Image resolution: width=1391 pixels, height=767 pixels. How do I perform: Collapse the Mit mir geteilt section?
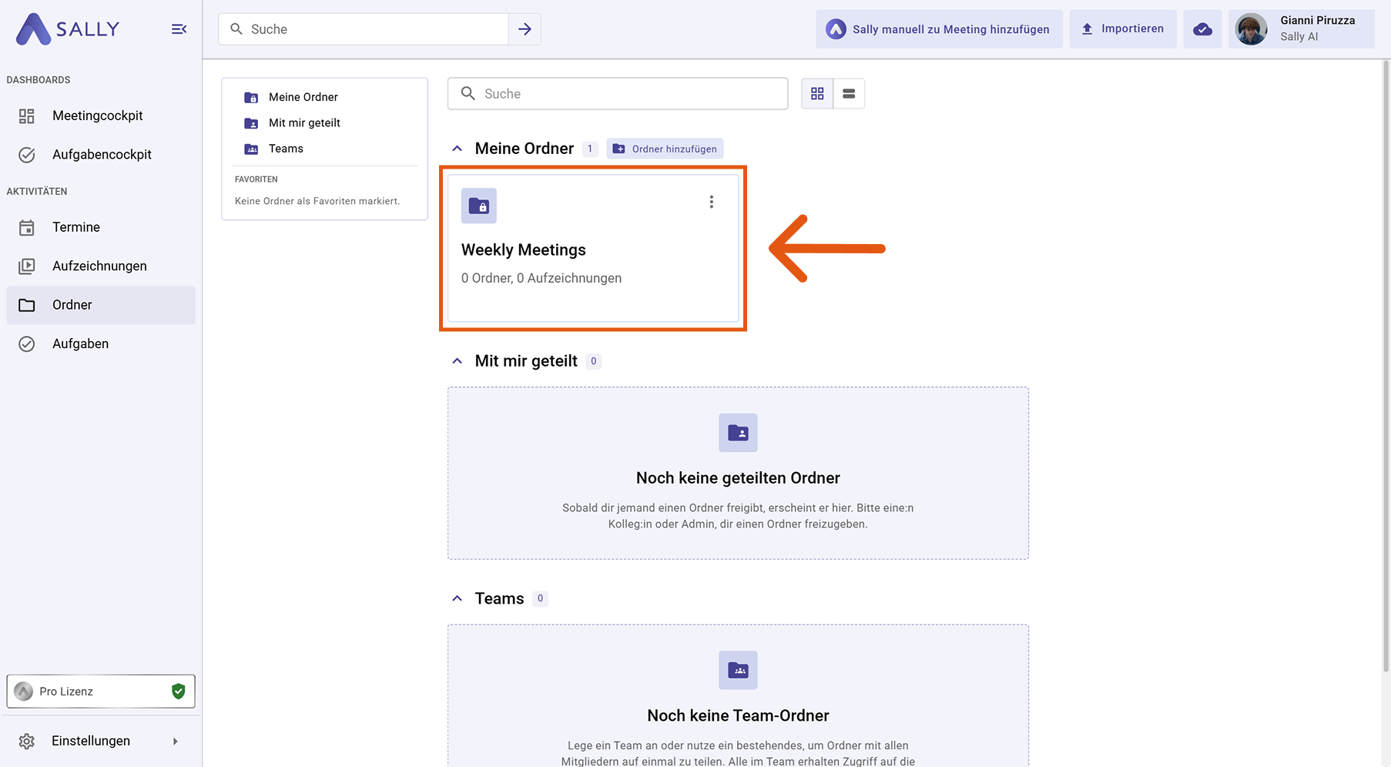coord(458,361)
